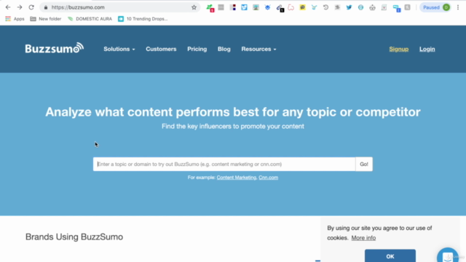466x262 pixels.
Task: Click the Go! search button
Action: tap(364, 164)
